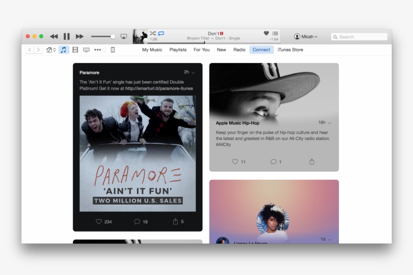Screen dimensions: 413x275
Task: Share the Apple Music Hip-Hop post
Action: click(312, 162)
